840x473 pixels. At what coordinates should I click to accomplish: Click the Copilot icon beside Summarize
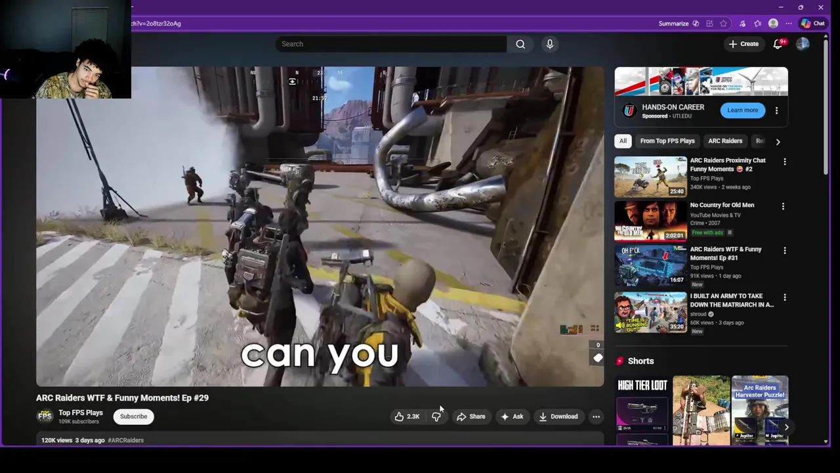click(696, 24)
